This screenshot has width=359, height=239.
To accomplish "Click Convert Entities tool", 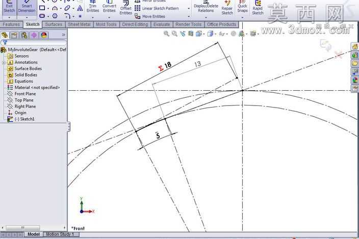I will point(109,7).
